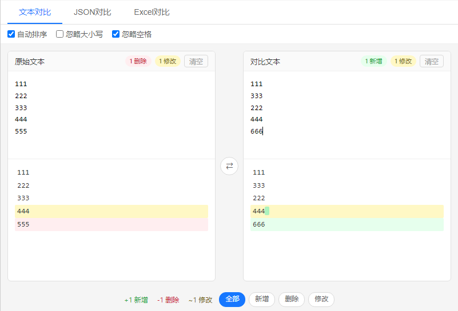Viewport: 458px width, 311px height.
Task: Click 111 row in right diff result
Action: pyautogui.click(x=347, y=172)
